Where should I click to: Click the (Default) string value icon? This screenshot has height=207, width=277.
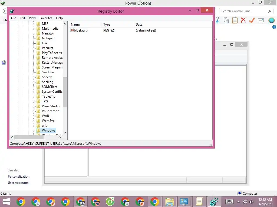72,30
